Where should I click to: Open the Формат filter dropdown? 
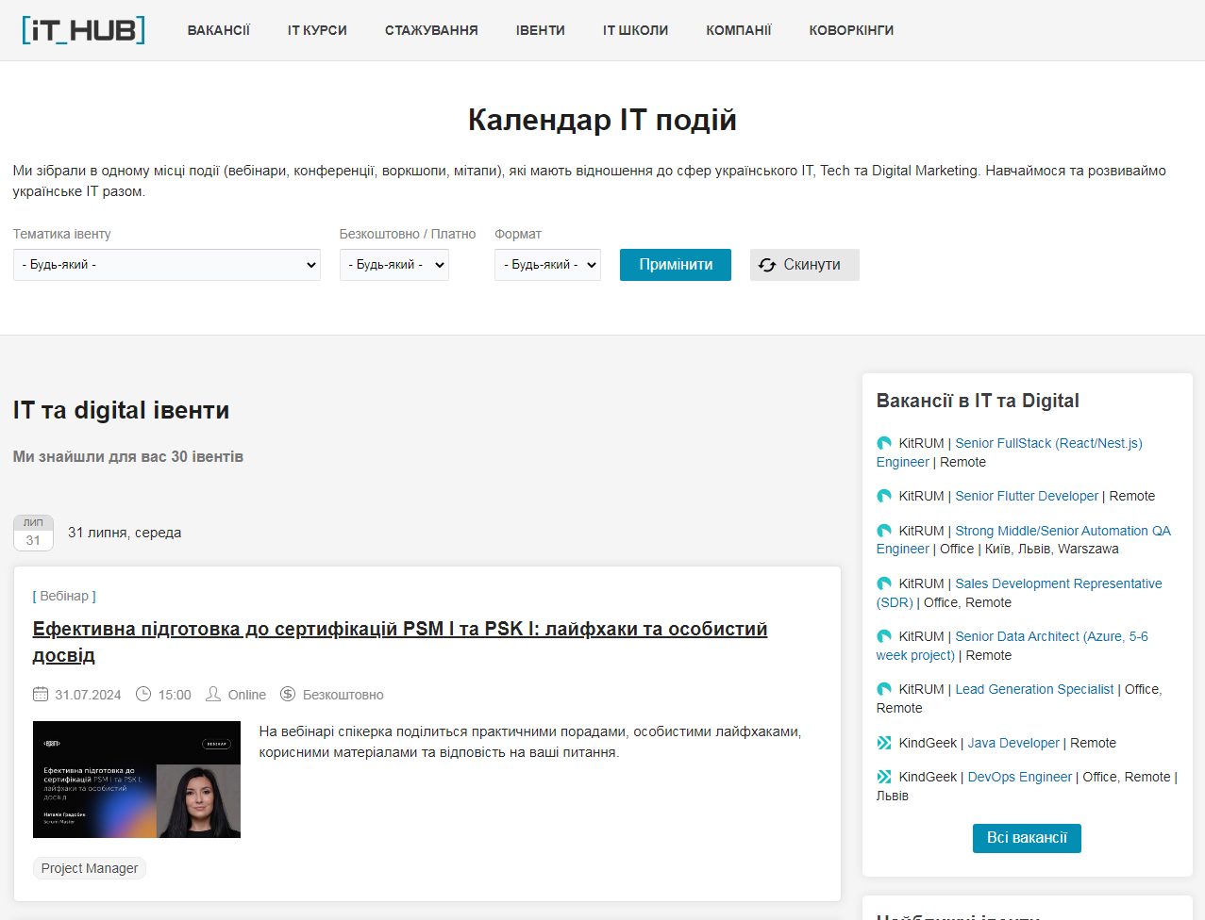point(547,265)
